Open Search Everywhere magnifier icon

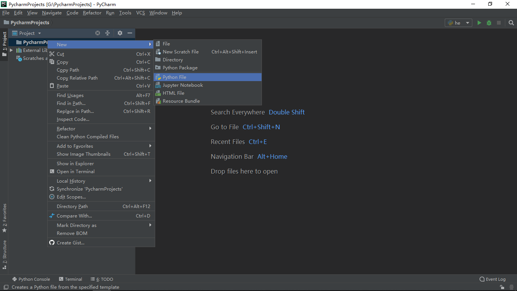[x=511, y=23]
